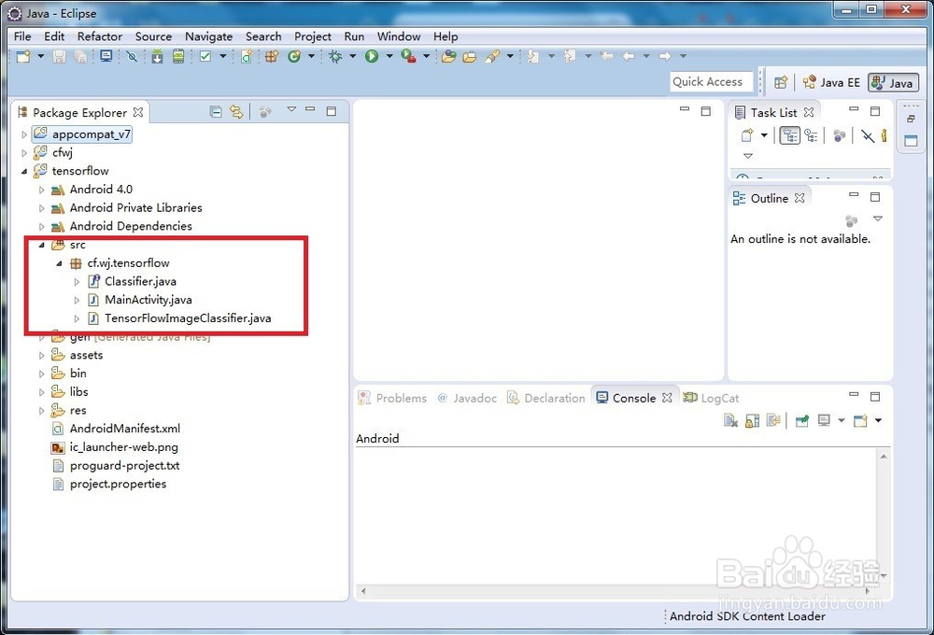
Task: Switch to the Java EE perspective
Action: [831, 82]
